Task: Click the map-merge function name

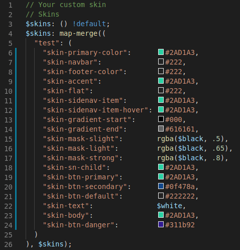Action: pos(78,33)
